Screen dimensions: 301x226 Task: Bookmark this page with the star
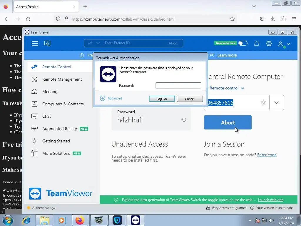click(232, 19)
